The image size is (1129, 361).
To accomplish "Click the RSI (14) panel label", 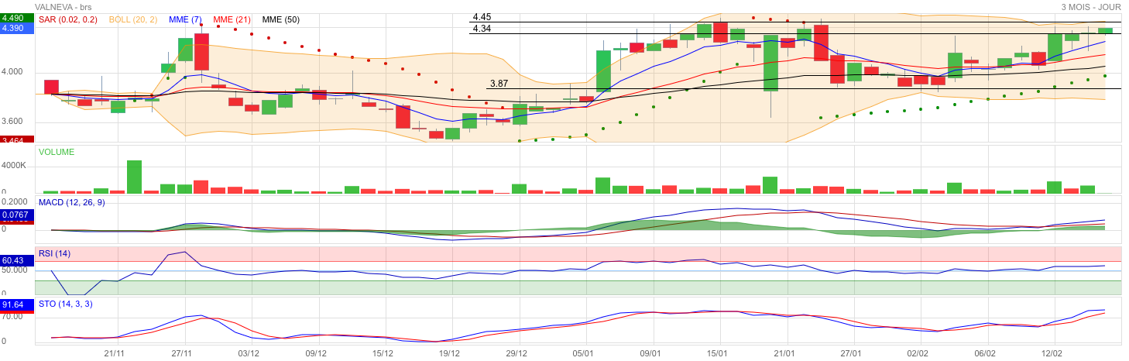I will pos(54,253).
